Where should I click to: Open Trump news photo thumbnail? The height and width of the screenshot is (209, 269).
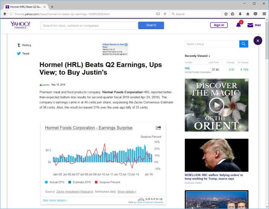[217, 155]
